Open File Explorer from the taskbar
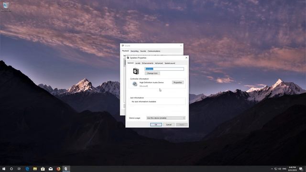This screenshot has height=172, width=306. coord(35,169)
